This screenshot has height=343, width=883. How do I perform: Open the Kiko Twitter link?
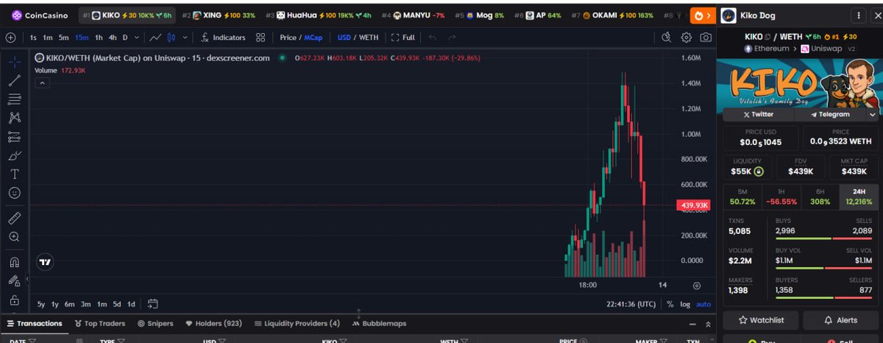(x=759, y=115)
